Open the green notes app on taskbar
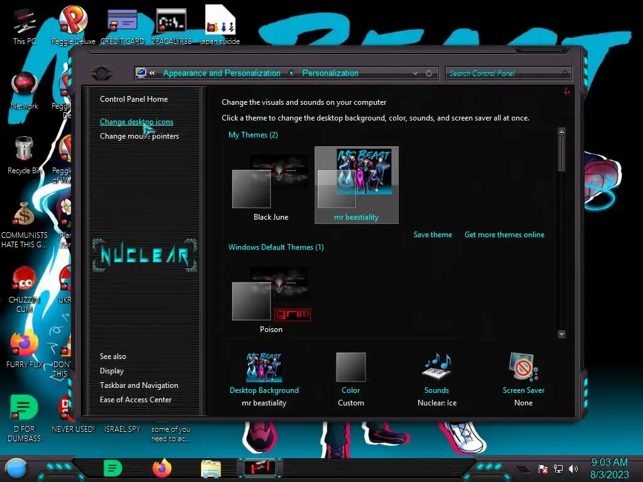643x482 pixels. (113, 468)
